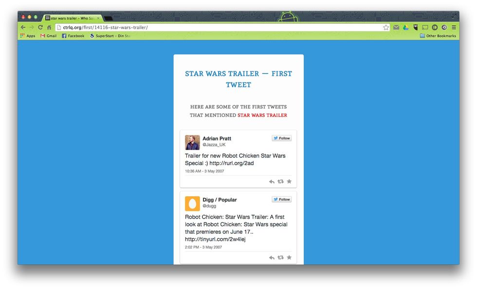Image resolution: width=477 pixels, height=289 pixels.
Task: Go to the browser home page
Action: tap(49, 27)
